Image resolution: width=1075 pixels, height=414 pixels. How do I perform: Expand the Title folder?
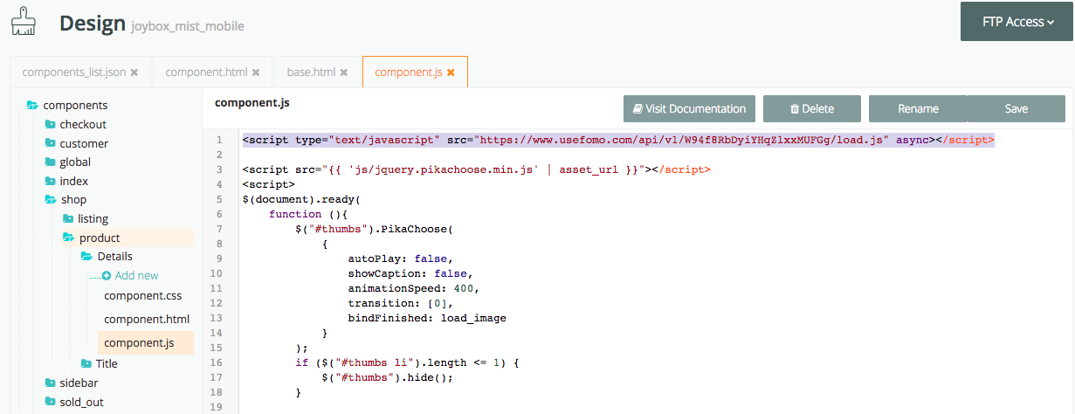(107, 363)
